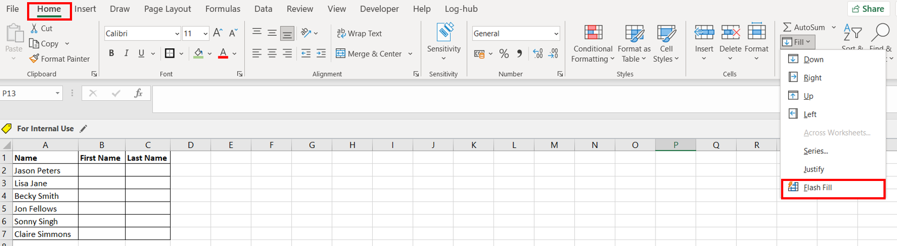Select cell containing Jason Peters
This screenshot has width=897, height=246.
[x=45, y=170]
